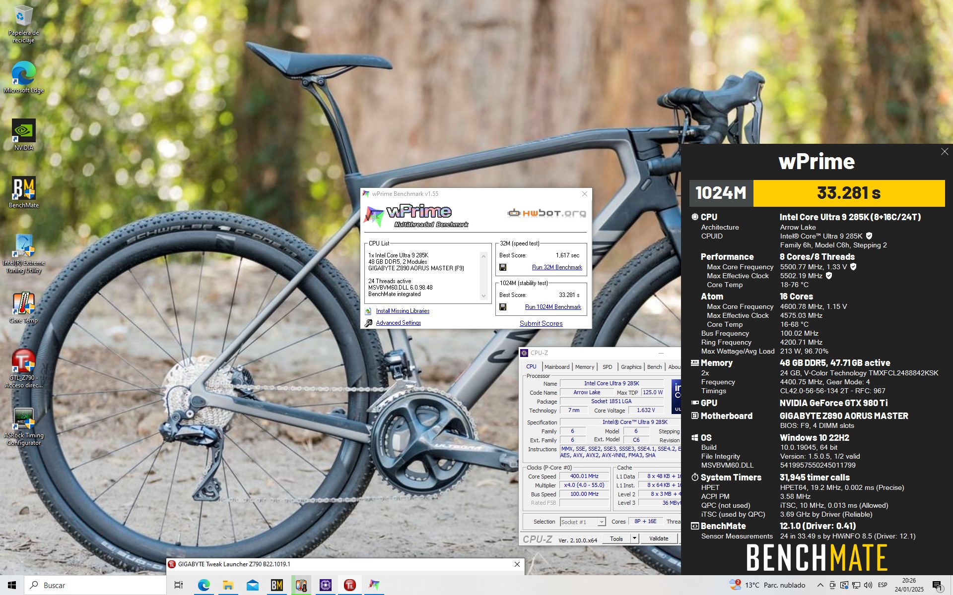Show hidden system tray icons
Image resolution: width=953 pixels, height=595 pixels.
coord(820,585)
